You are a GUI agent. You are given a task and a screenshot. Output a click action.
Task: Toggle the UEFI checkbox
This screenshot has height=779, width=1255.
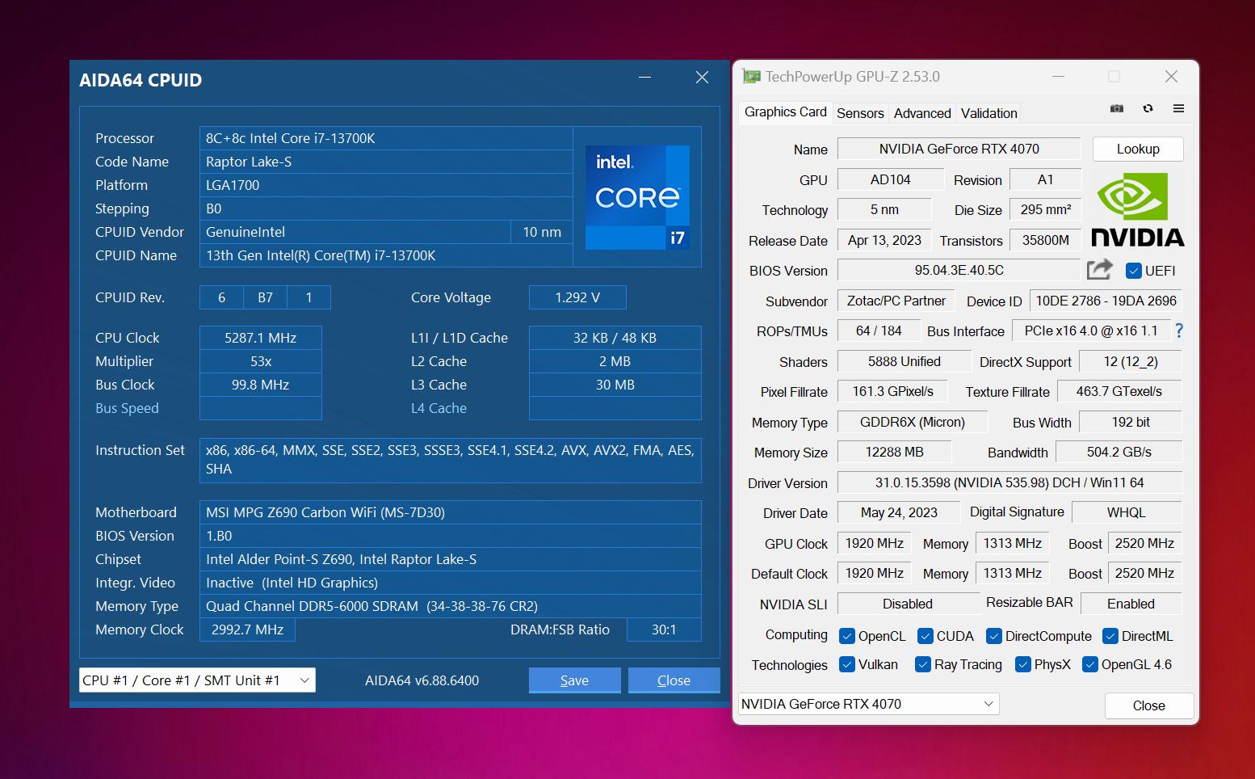click(x=1133, y=271)
